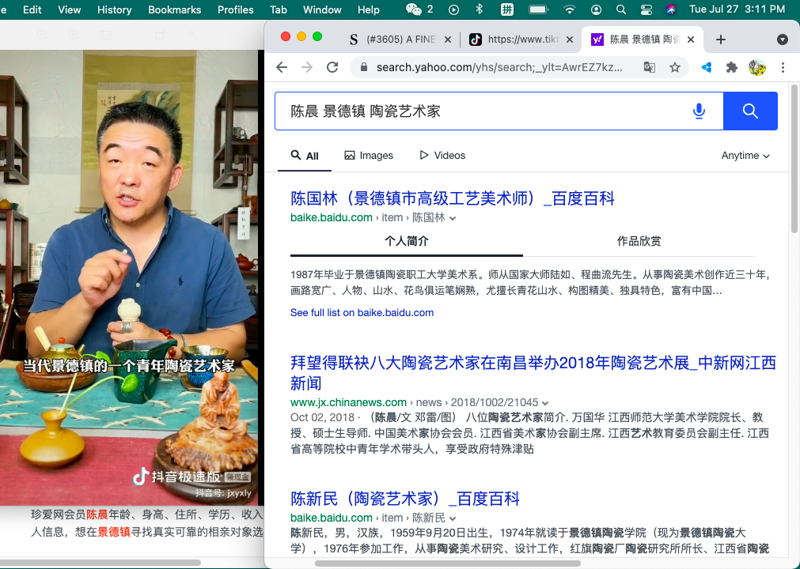Open the 陈国林 百度百科 result link

[x=452, y=198]
